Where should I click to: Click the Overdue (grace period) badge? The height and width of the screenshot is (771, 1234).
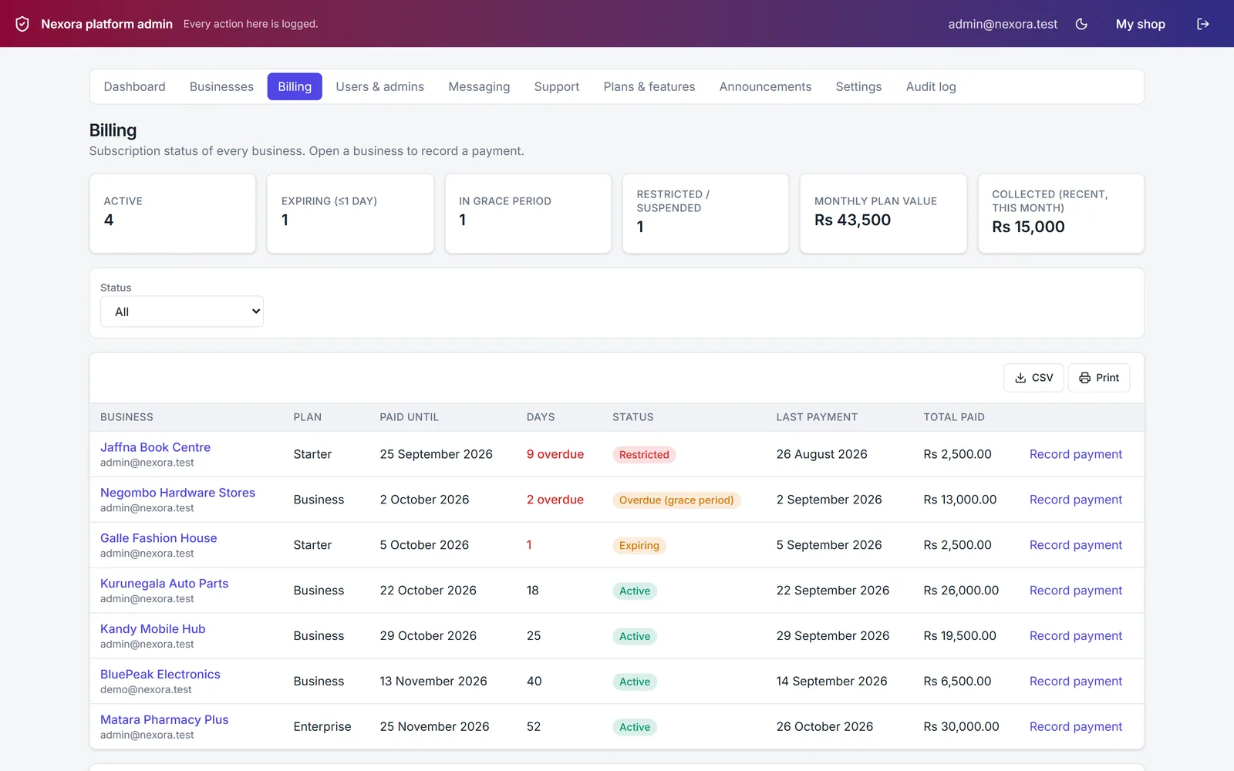pos(676,500)
